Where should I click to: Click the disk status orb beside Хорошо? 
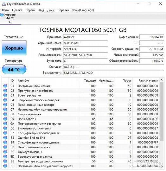pyautogui.click(x=2, y=15)
